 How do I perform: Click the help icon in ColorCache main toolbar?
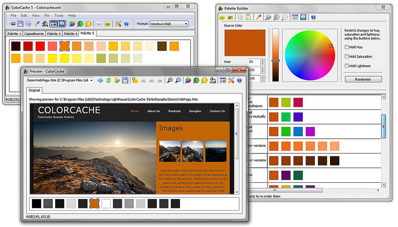126,24
